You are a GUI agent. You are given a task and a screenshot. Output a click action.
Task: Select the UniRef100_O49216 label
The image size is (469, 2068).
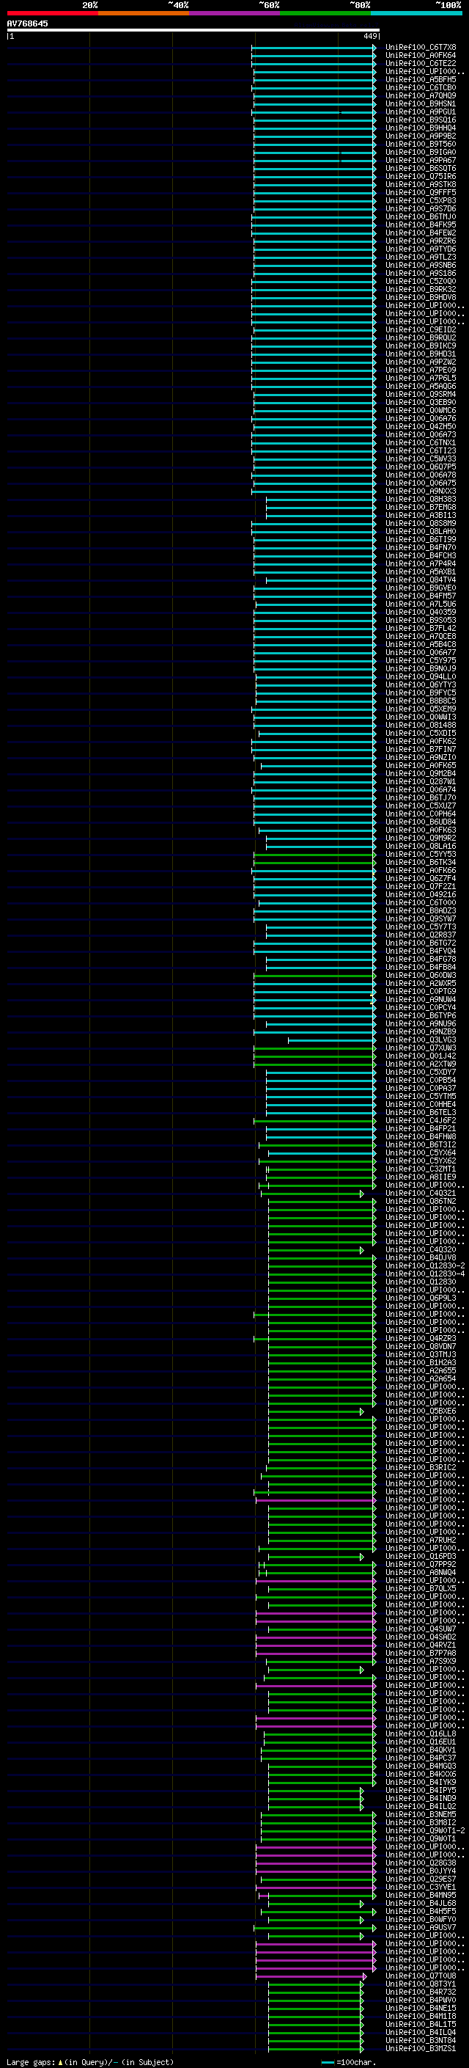point(421,894)
